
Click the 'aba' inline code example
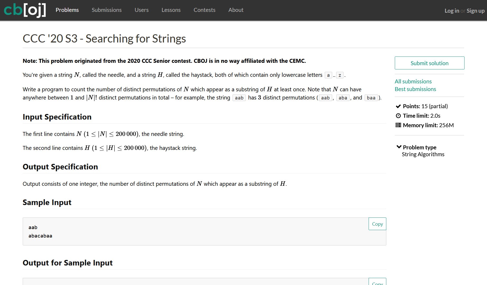[343, 98]
